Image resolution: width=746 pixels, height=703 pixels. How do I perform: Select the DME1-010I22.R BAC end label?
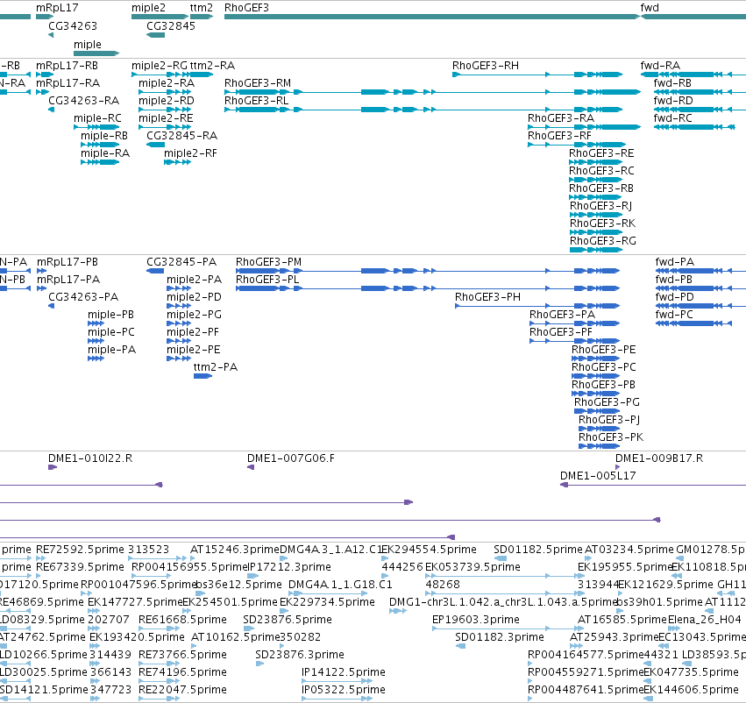90,458
